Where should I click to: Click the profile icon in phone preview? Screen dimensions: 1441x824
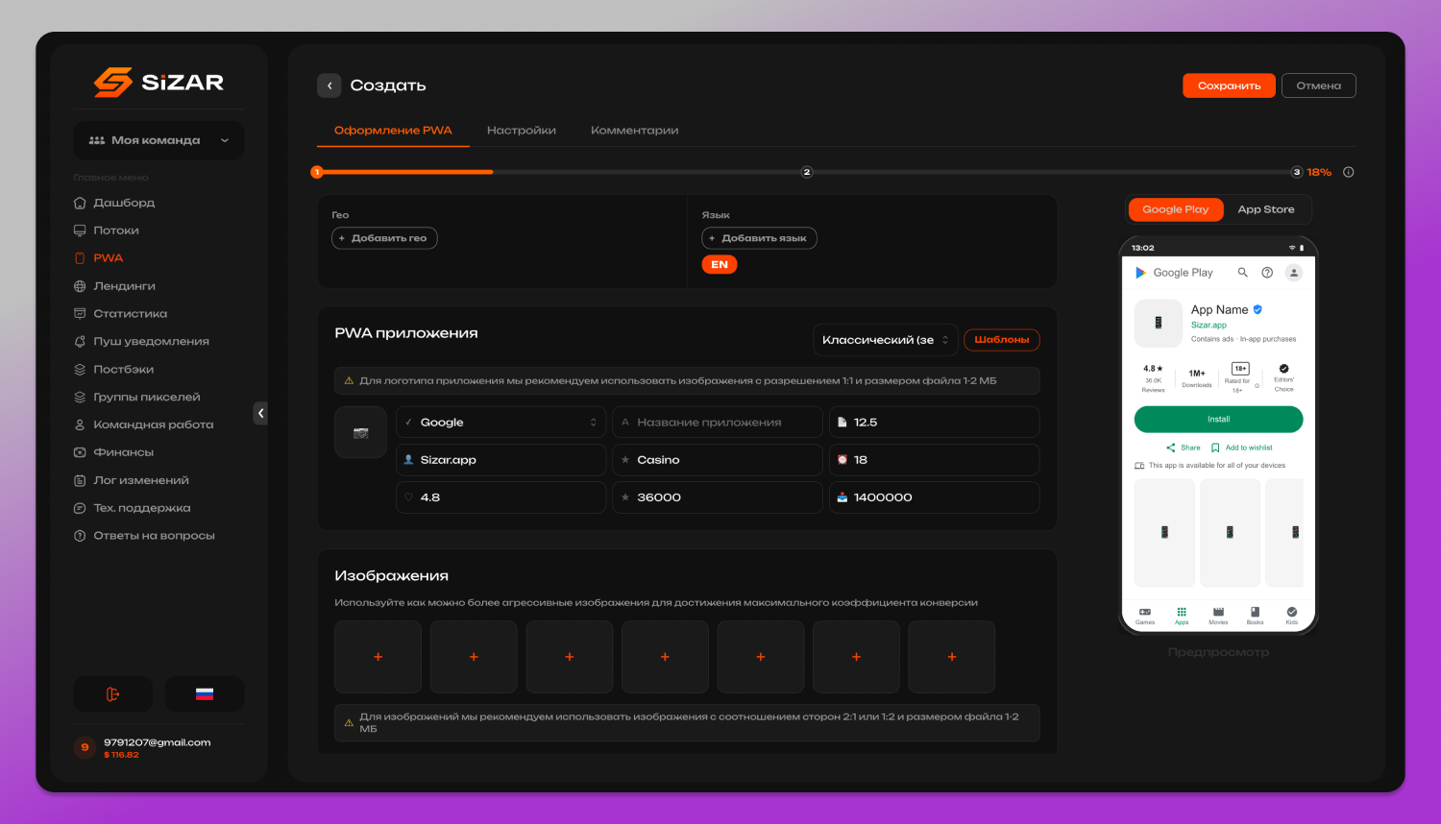point(1294,273)
